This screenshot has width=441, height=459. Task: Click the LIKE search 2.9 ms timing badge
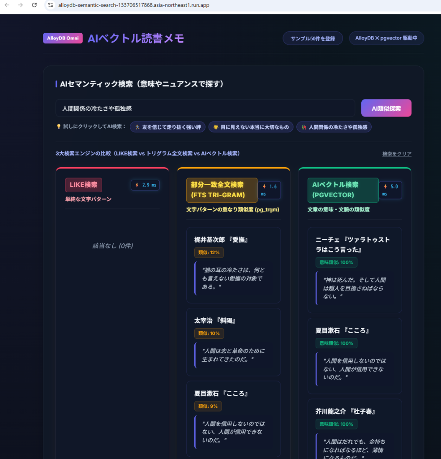pos(146,185)
